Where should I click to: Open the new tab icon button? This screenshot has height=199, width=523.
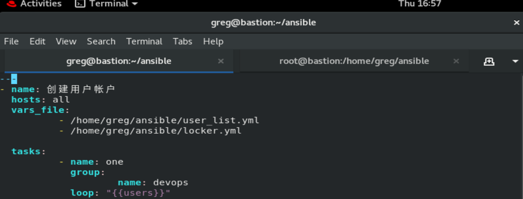pyautogui.click(x=489, y=61)
